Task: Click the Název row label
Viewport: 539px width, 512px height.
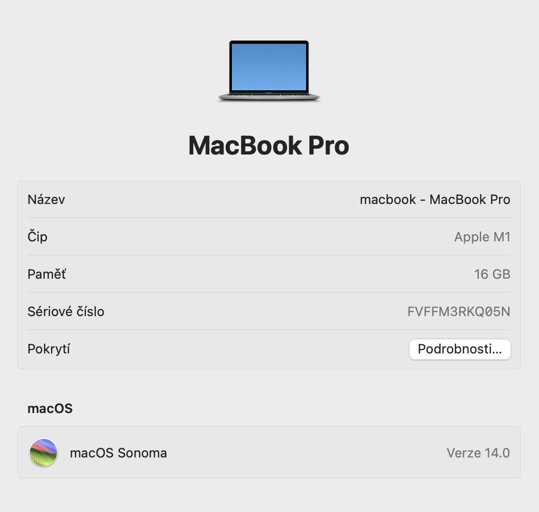Action: click(x=46, y=199)
